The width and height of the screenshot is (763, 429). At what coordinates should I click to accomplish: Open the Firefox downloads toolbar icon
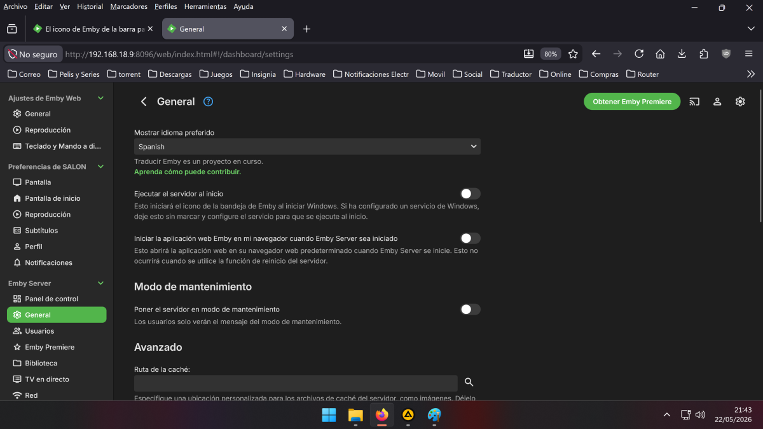click(682, 54)
